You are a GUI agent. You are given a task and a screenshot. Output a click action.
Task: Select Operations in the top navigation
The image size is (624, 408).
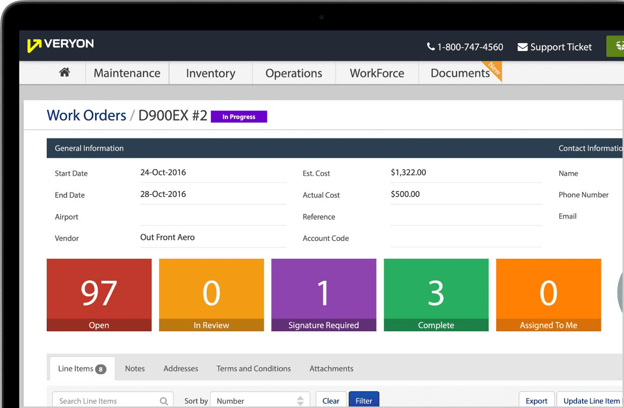[x=293, y=72]
